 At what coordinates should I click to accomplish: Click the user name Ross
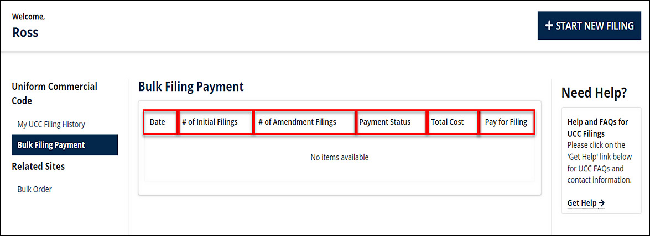pyautogui.click(x=25, y=33)
